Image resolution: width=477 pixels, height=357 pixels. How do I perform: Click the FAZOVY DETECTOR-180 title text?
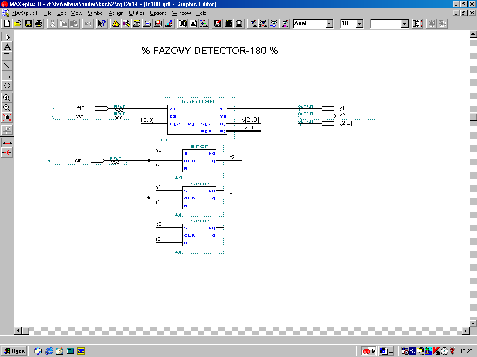coord(210,50)
